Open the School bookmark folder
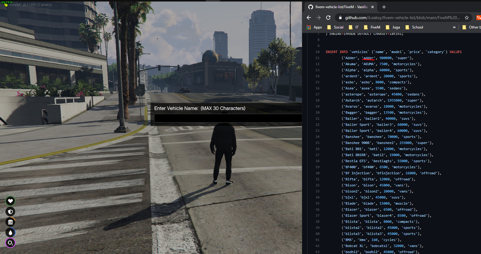This screenshot has height=254, width=481. point(414,27)
